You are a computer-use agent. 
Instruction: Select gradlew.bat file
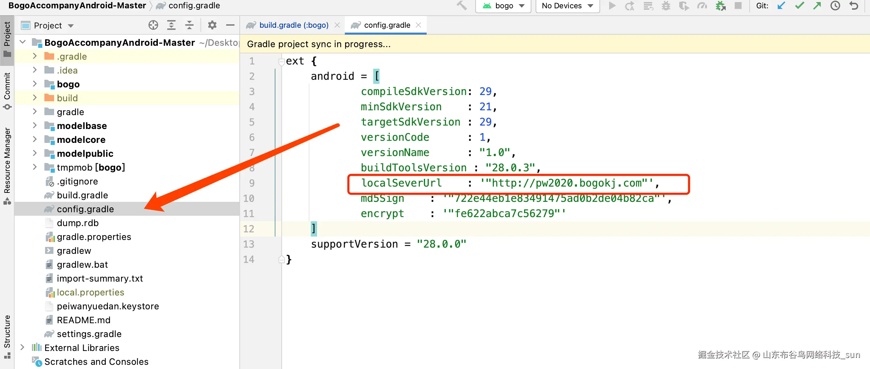127,265
